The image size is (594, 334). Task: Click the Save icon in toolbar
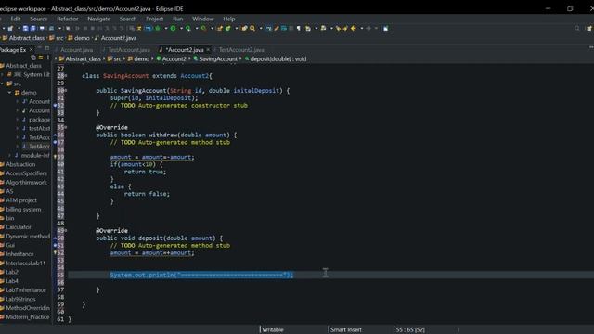click(25, 29)
